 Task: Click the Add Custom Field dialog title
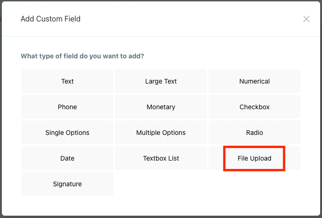pyautogui.click(x=51, y=19)
